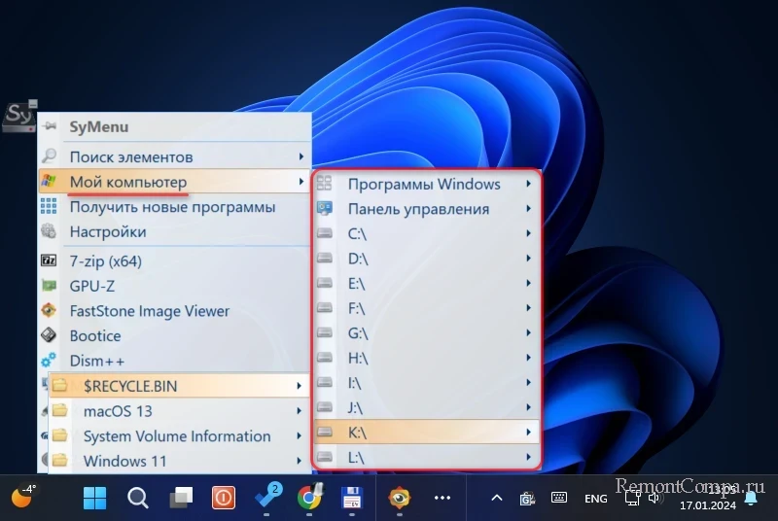
Task: Click the Google Chrome taskbar icon
Action: tap(309, 498)
